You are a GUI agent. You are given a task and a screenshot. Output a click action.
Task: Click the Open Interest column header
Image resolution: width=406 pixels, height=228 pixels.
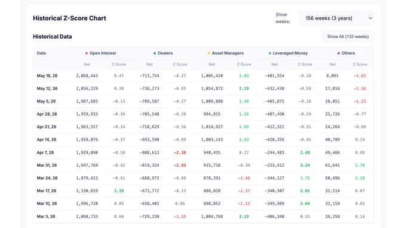pos(103,53)
